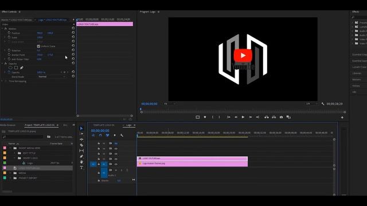Toggle timeline Snap magnet icon
Image resolution: width=367 pixels, height=206 pixels.
100,135
